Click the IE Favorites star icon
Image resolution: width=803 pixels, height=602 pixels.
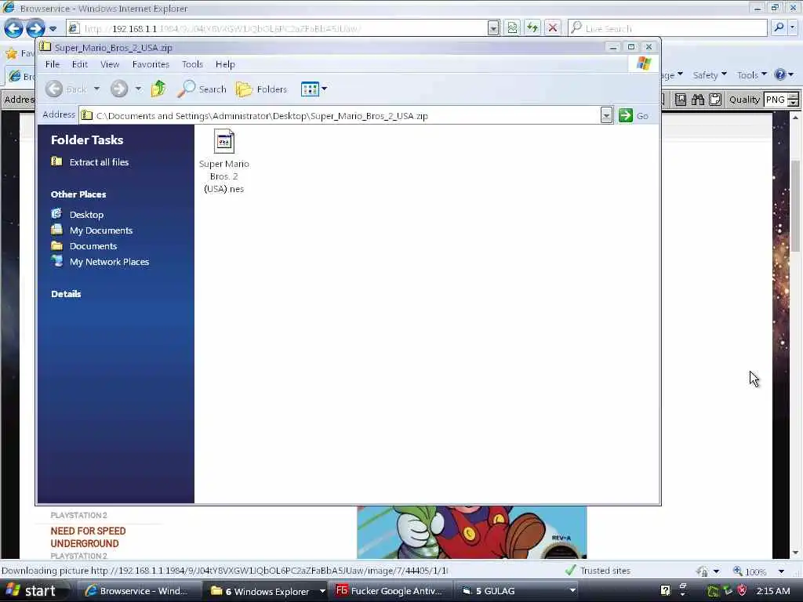click(11, 53)
